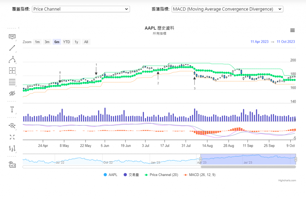The height and width of the screenshot is (199, 306).
Task: Change chart type OHLC icon
Action: 12,149
